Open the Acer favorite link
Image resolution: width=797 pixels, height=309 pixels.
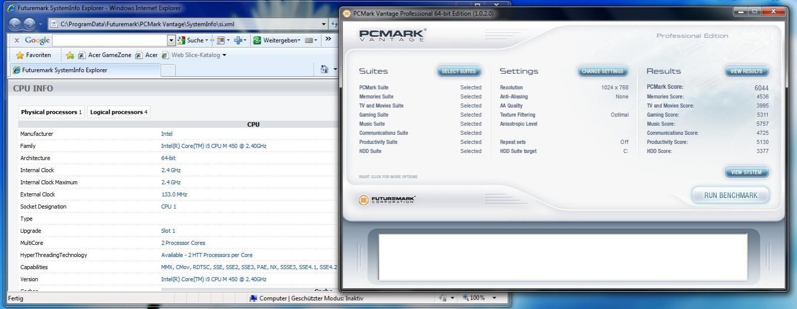click(146, 55)
